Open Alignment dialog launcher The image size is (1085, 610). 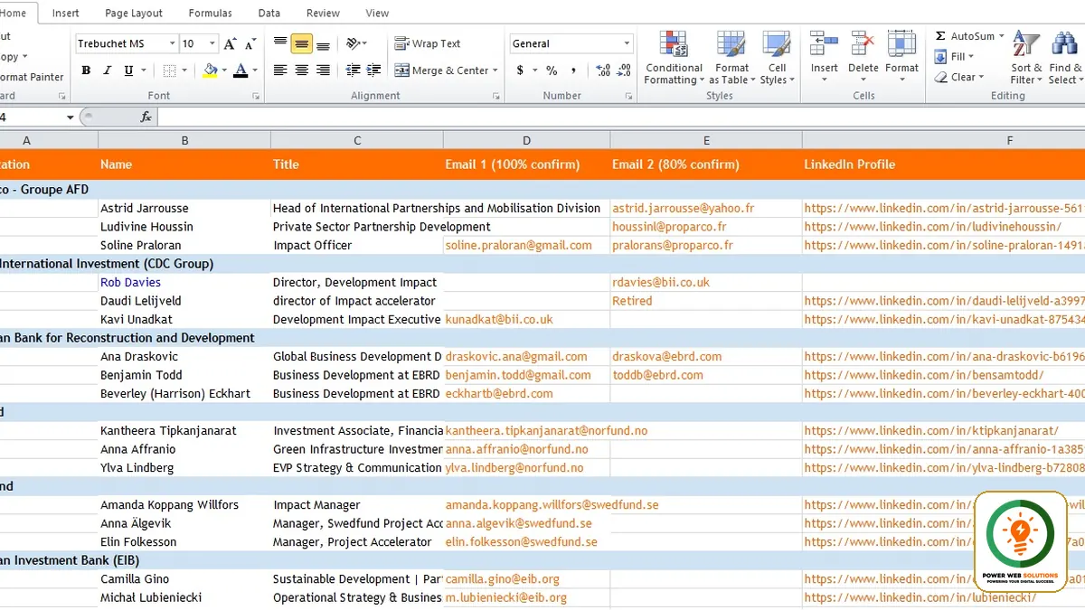[495, 96]
